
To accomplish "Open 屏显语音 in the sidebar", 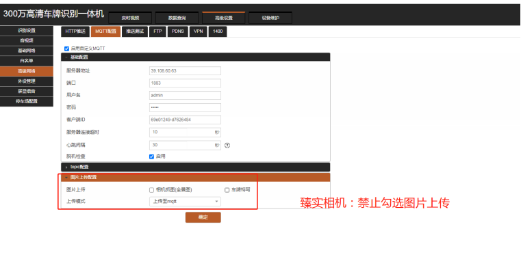I will click(x=27, y=91).
